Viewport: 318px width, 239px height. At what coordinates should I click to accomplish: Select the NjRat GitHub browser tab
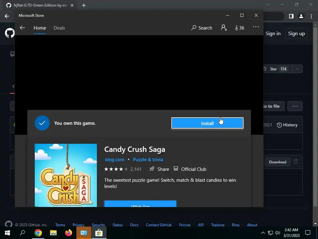[x=40, y=5]
